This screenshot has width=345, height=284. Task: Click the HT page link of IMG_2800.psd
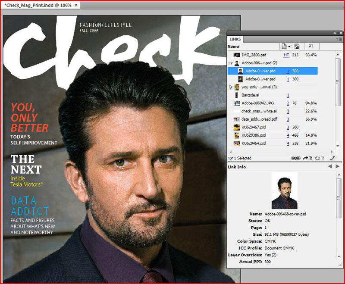coord(286,55)
